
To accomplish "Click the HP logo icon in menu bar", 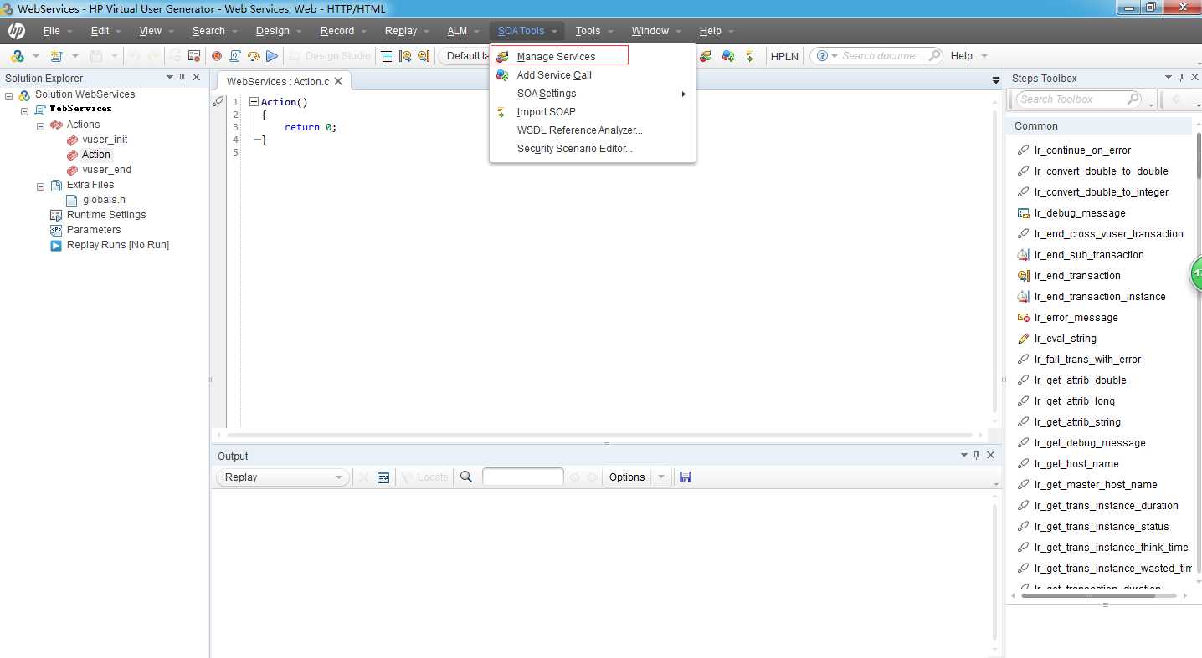I will pos(16,31).
